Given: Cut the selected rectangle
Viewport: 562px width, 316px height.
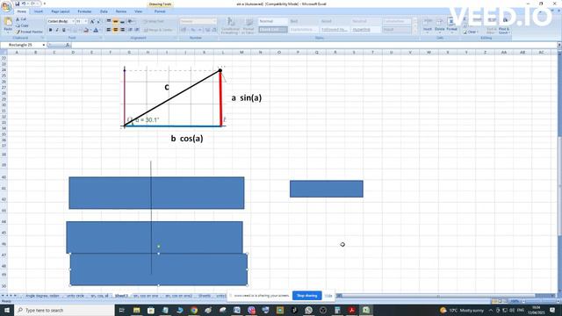Looking at the screenshot, I should pos(21,19).
